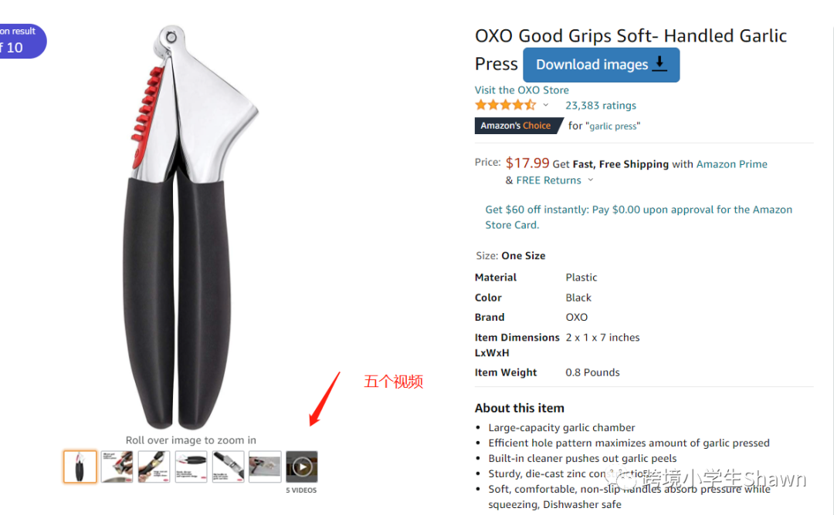Click the star rating icons
Image resolution: width=834 pixels, height=515 pixels.
[505, 106]
